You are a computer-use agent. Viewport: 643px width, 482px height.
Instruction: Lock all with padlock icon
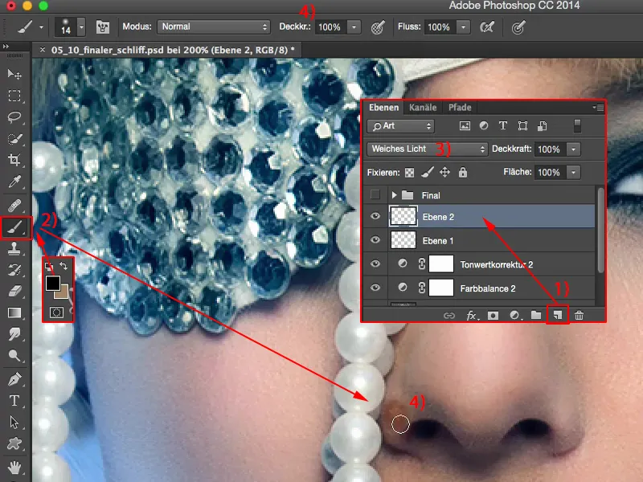[x=463, y=172]
